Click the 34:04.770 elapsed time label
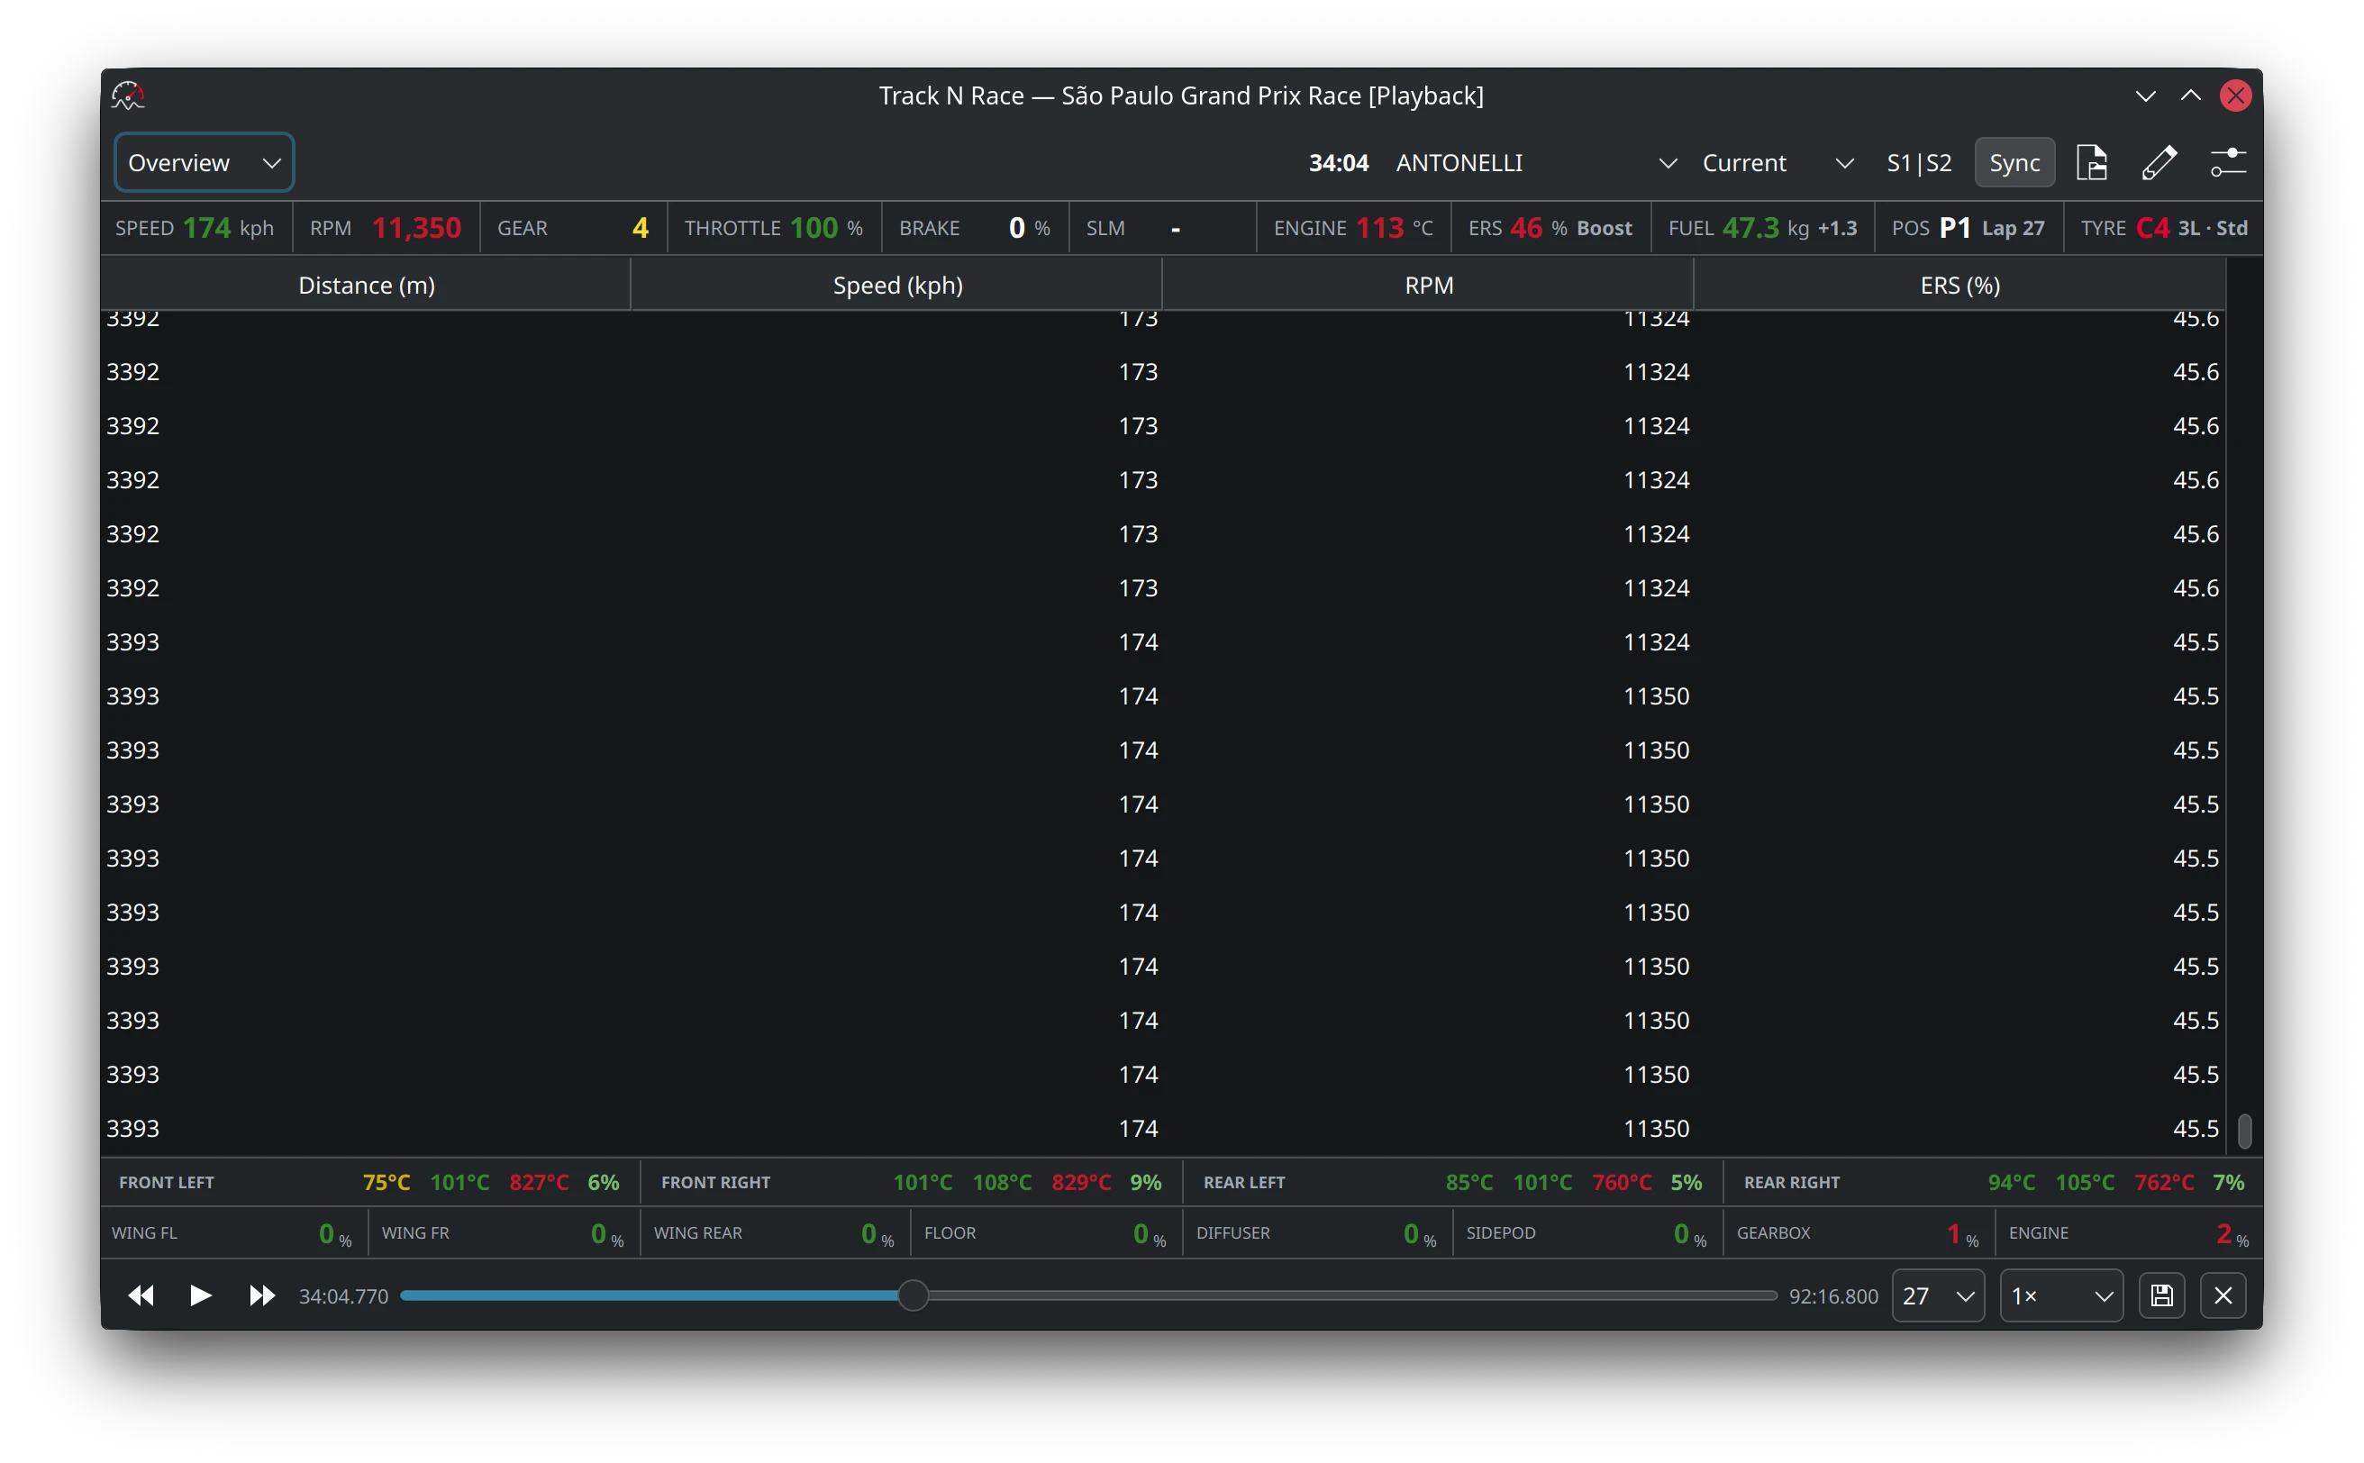The width and height of the screenshot is (2364, 1463). click(343, 1295)
